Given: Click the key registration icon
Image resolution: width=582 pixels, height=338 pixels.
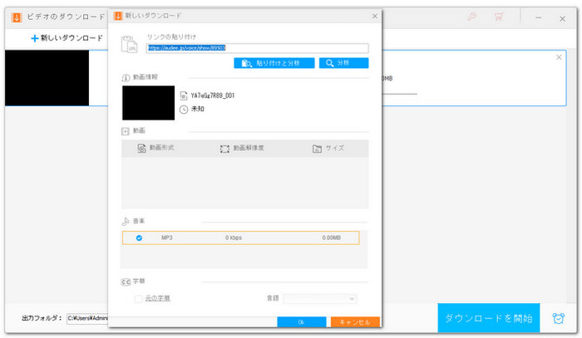Looking at the screenshot, I should (x=471, y=17).
